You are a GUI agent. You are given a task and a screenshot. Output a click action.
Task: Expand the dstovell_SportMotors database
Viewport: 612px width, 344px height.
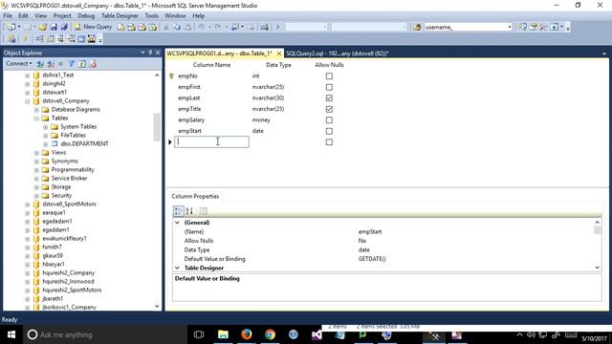pos(28,204)
